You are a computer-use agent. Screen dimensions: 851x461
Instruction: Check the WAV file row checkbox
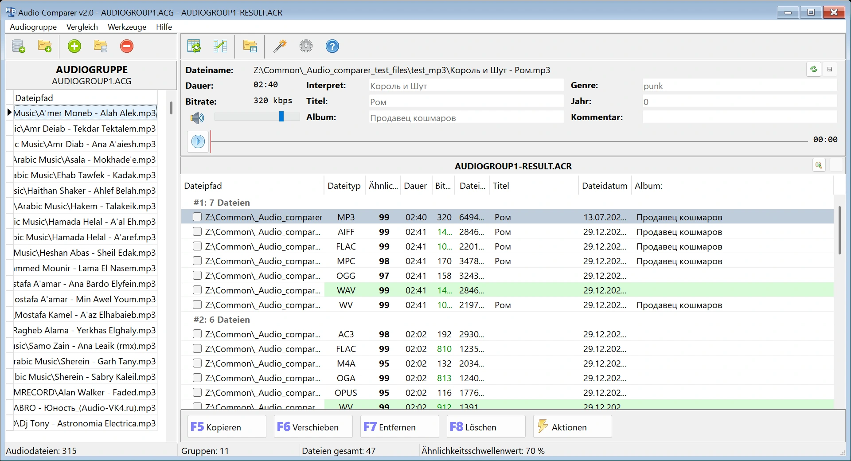197,290
